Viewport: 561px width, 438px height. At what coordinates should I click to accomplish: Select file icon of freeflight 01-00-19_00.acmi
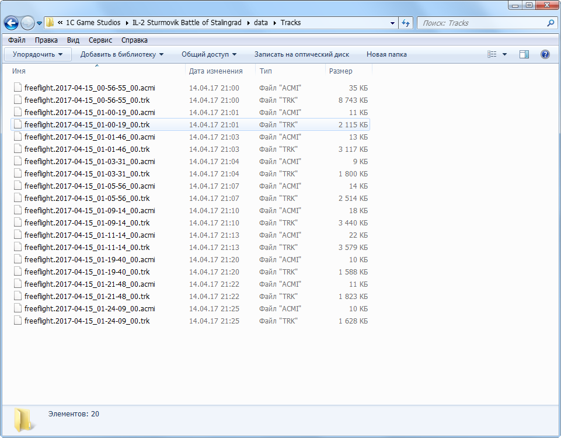click(18, 112)
